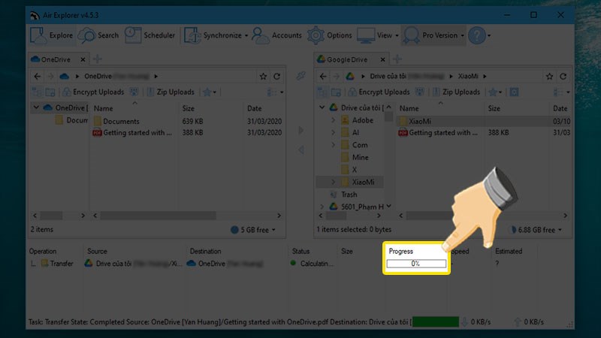Open view mode dropdown in OneDrive pane
This screenshot has height=338, width=601.
pyautogui.click(x=276, y=92)
